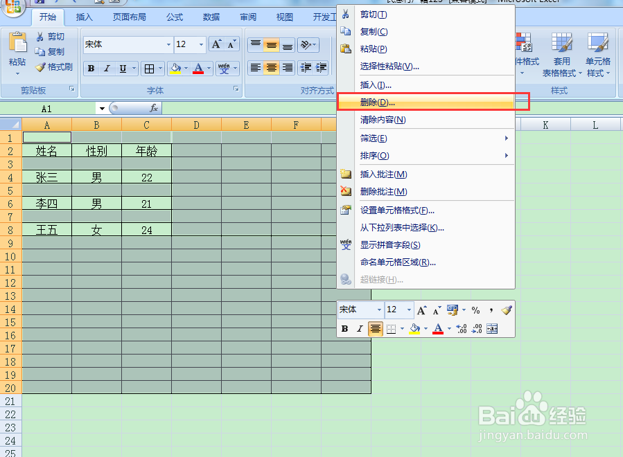Align text right in the ribbon
This screenshot has height=457, width=623.
tap(288, 68)
